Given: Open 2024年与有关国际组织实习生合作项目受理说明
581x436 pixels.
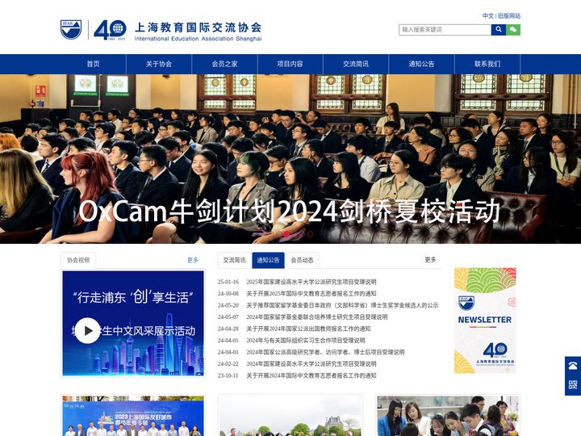Looking at the screenshot, I should [306, 341].
